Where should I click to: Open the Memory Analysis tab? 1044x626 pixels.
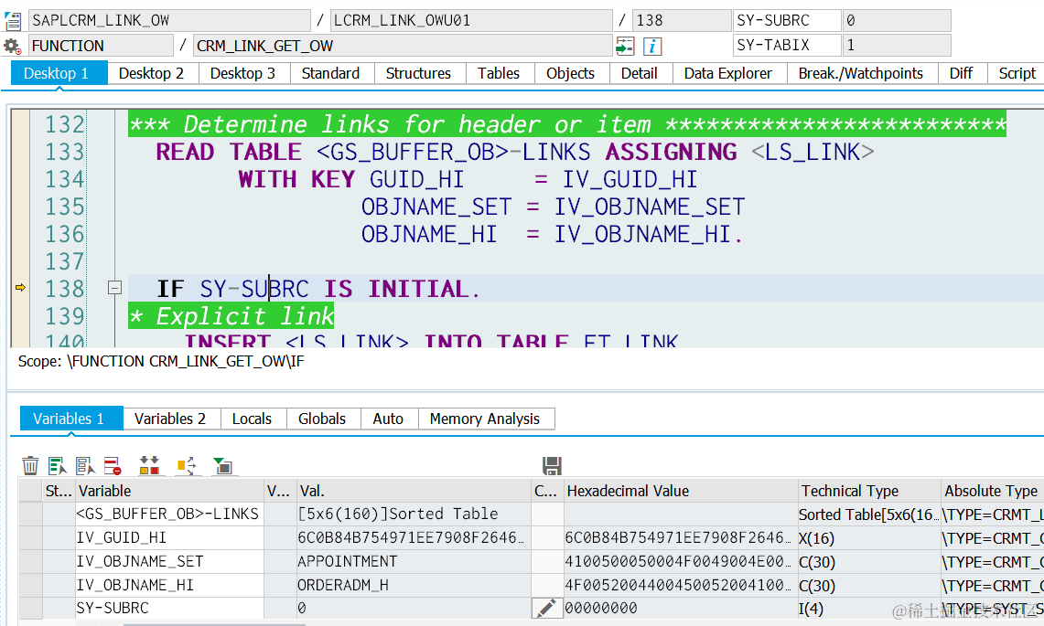click(485, 419)
